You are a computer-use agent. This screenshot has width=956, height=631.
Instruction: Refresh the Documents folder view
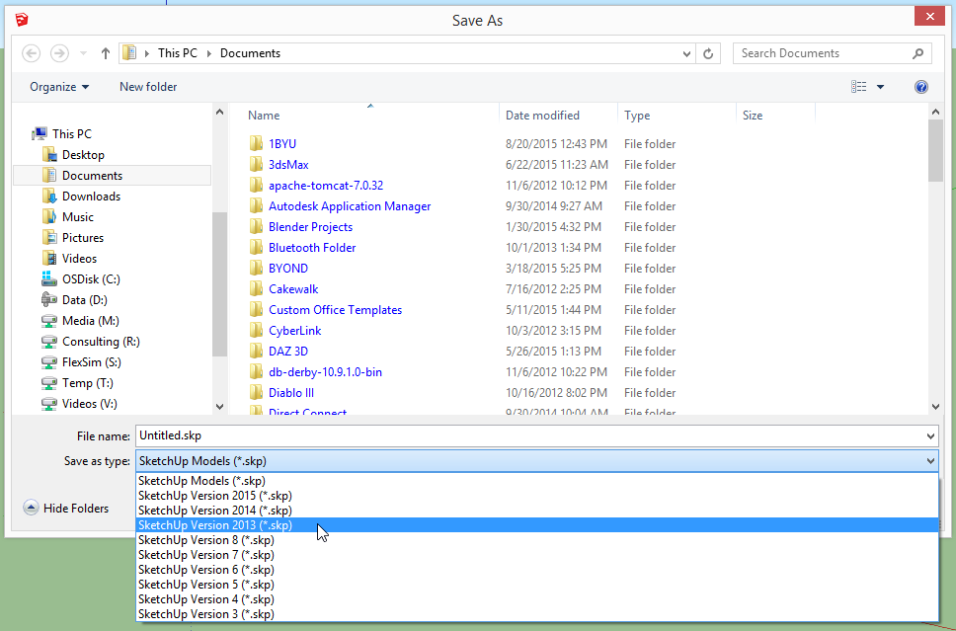pos(708,53)
